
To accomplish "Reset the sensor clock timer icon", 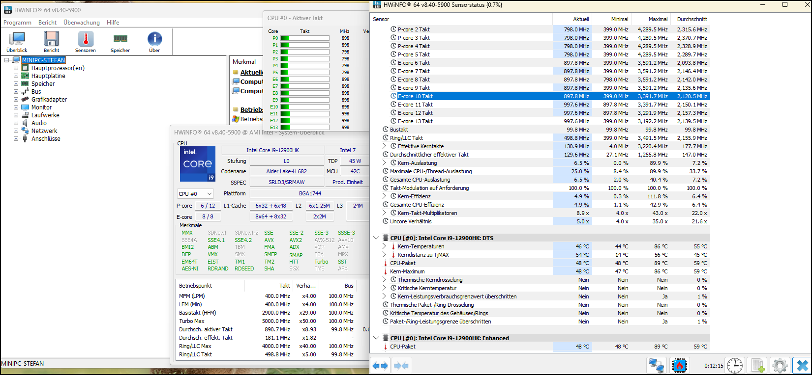I will 735,366.
